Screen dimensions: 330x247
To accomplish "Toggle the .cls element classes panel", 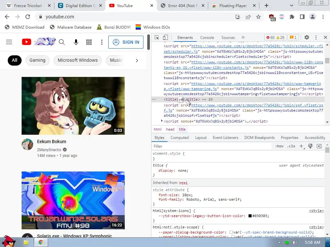I will tap(291, 146).
